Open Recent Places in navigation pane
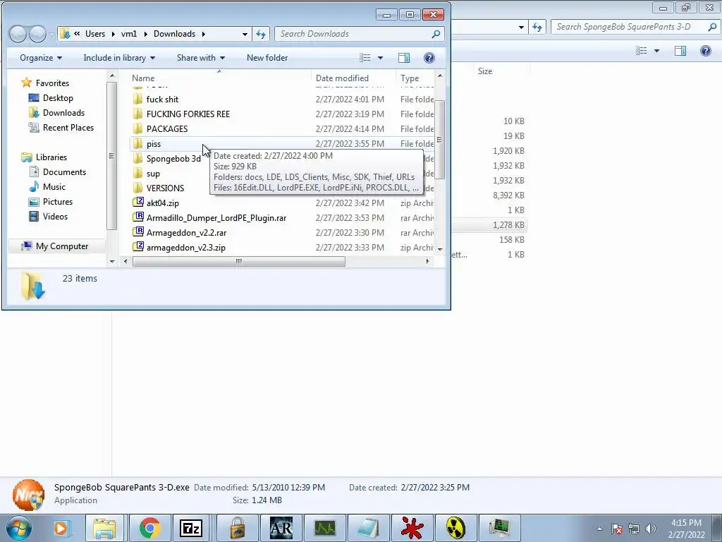The height and width of the screenshot is (542, 722). coord(68,127)
